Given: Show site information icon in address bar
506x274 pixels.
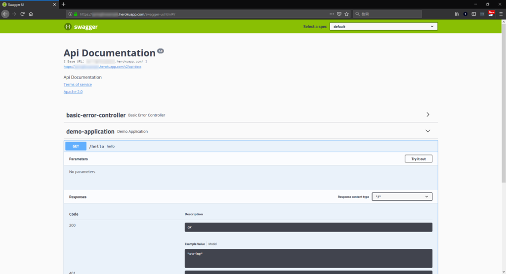Looking at the screenshot, I should [x=70, y=14].
